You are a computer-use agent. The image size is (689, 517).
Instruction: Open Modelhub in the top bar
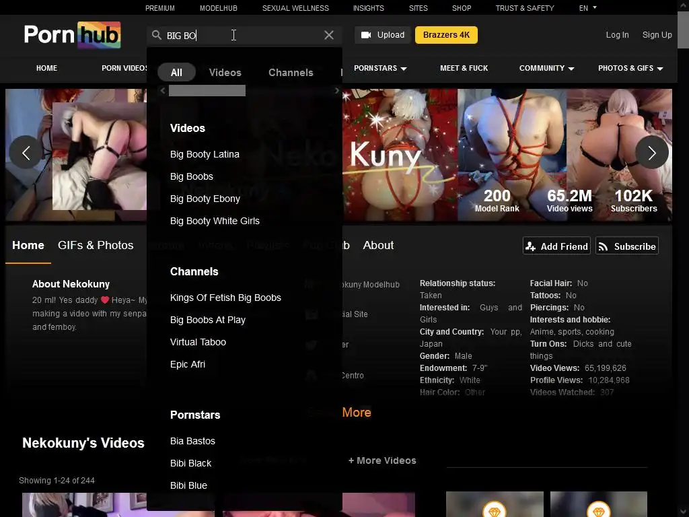click(x=219, y=8)
